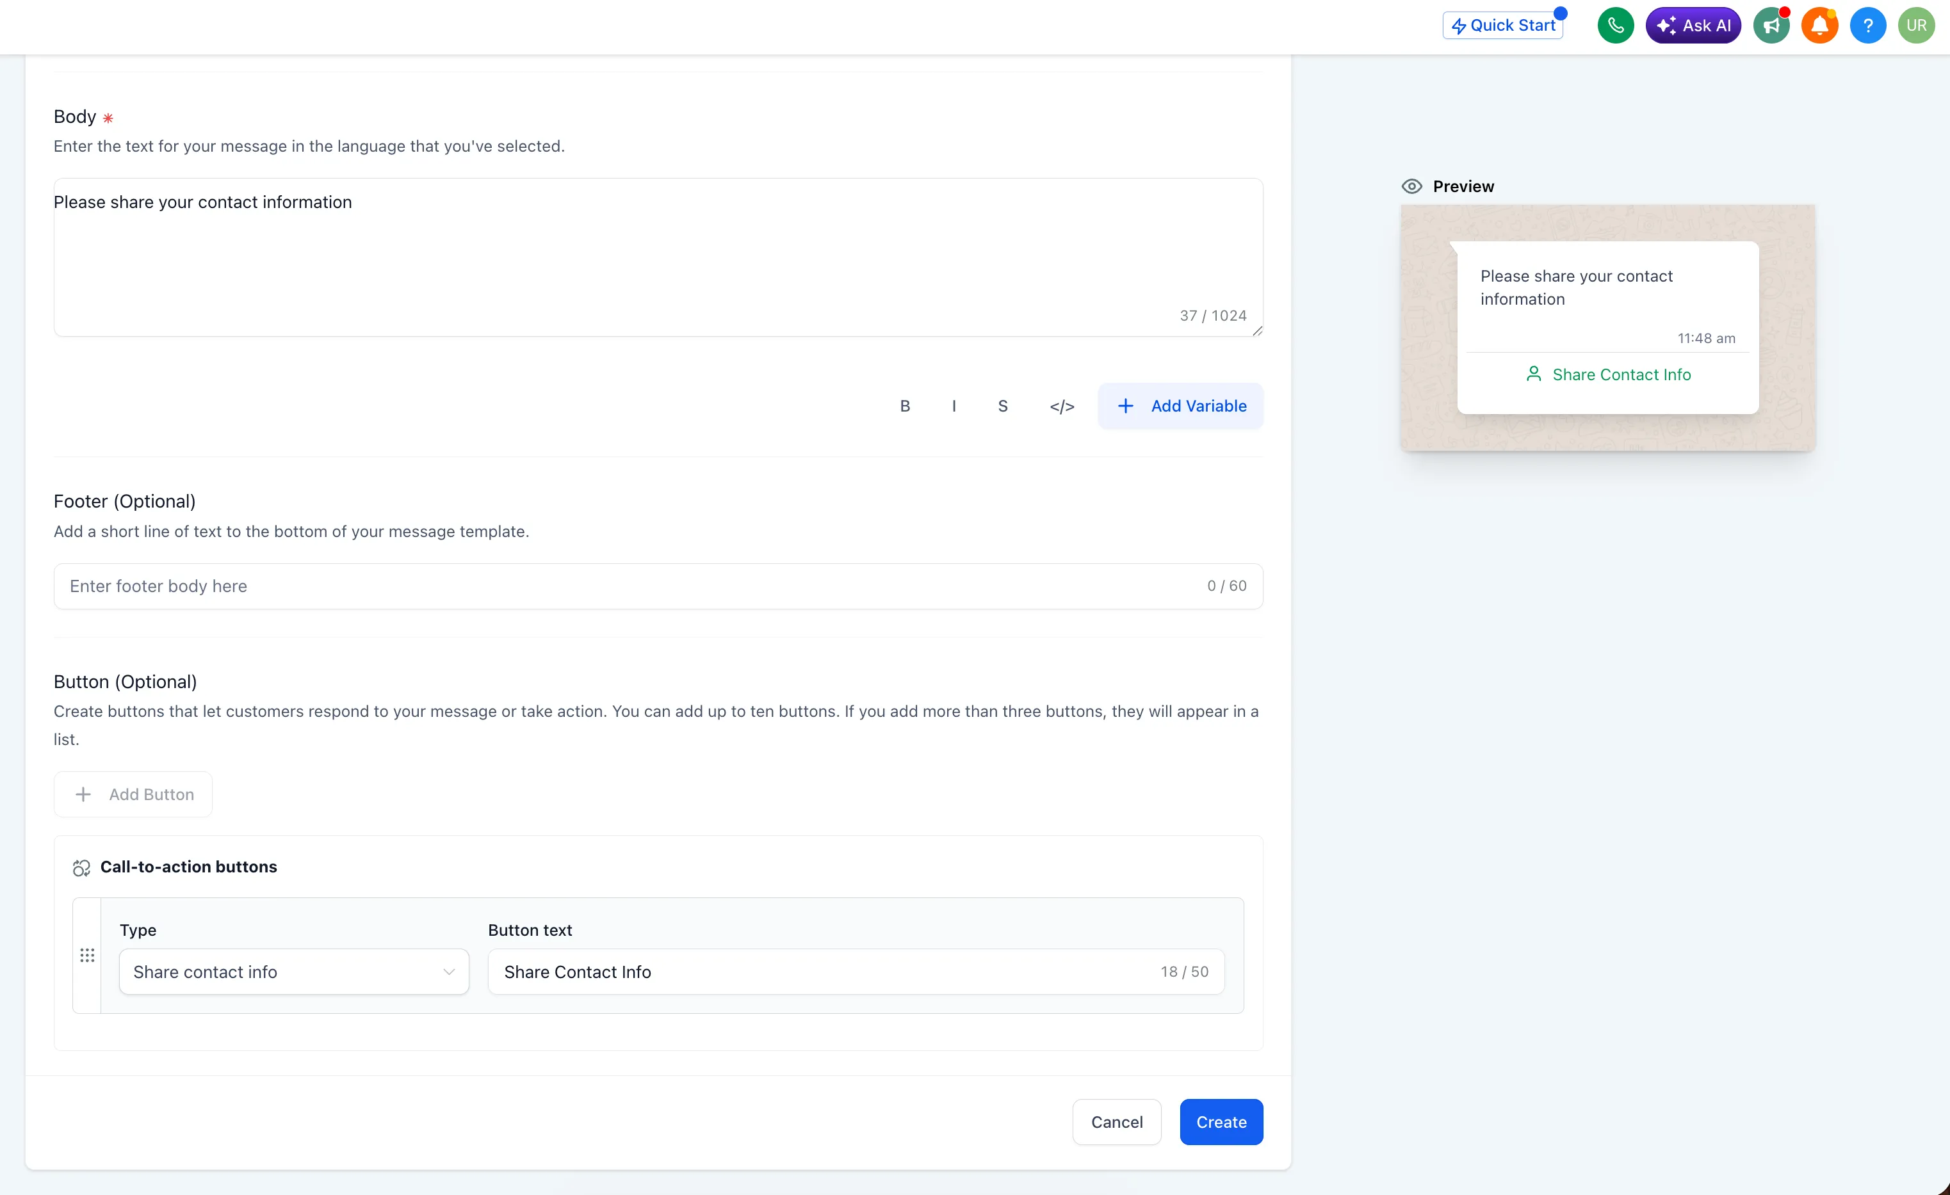Click the Add Variable button
Viewport: 1950px width, 1195px height.
coord(1180,406)
